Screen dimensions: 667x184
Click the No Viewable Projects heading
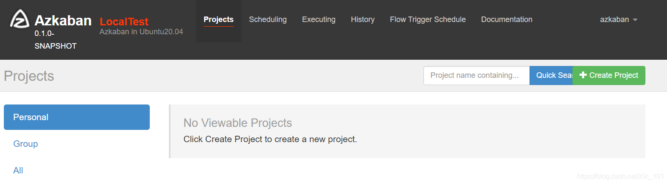coord(238,123)
